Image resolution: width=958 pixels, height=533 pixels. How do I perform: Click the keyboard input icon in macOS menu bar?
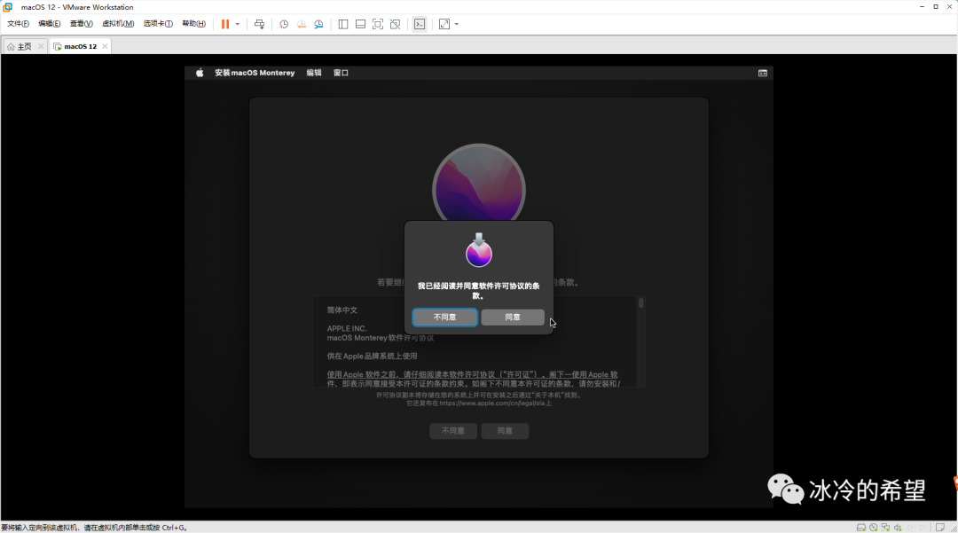tap(763, 74)
